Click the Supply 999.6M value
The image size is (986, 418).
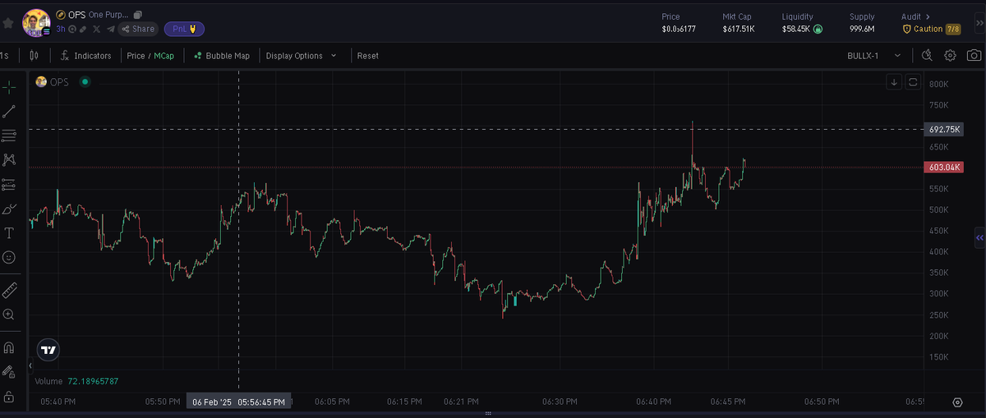tap(862, 30)
